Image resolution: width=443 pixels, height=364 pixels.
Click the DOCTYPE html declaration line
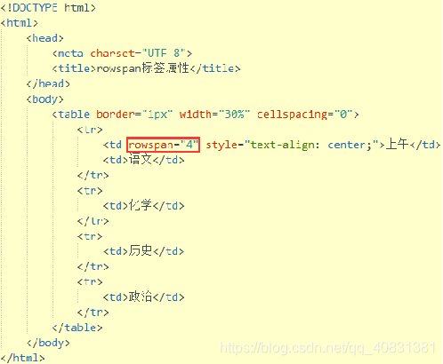(x=48, y=8)
